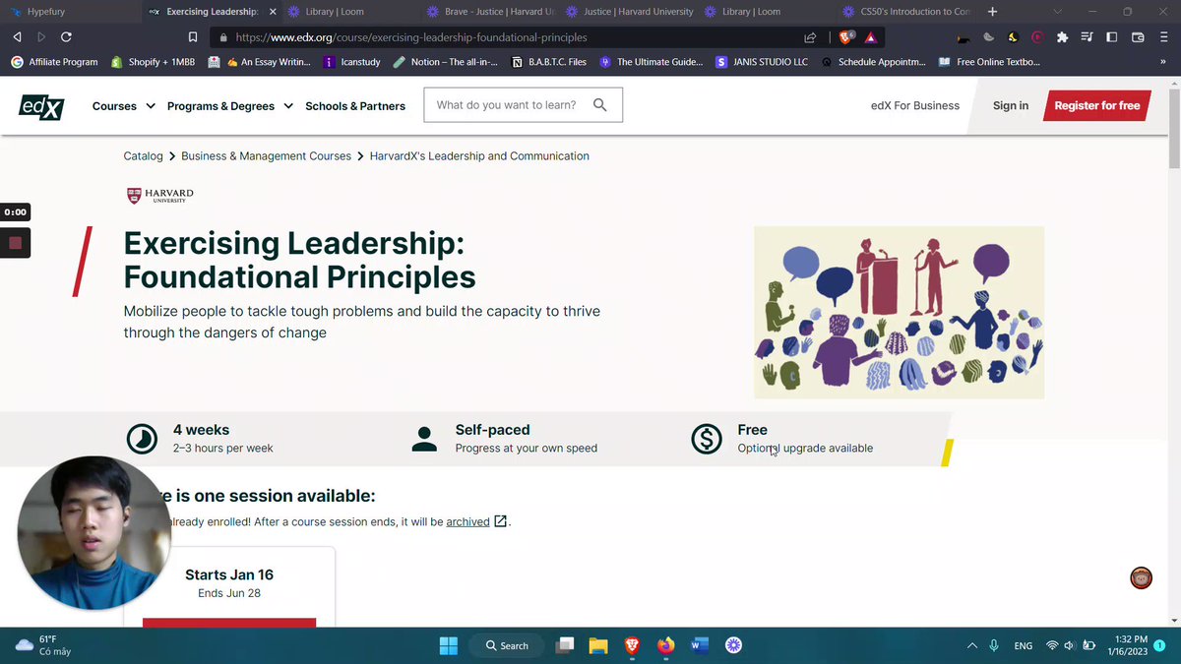Open the Brave Wallet icon
Screen dimensions: 1181x664
point(1138,37)
